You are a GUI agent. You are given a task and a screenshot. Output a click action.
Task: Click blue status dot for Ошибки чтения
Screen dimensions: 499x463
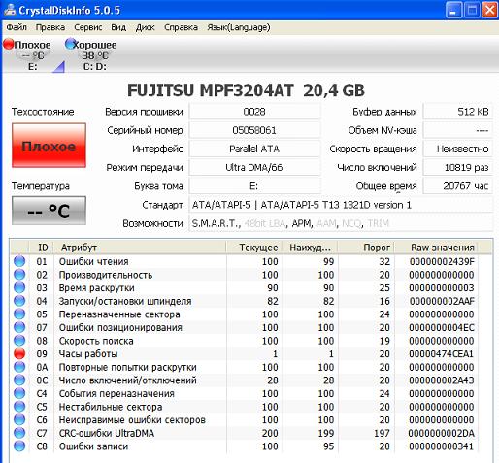(x=19, y=261)
